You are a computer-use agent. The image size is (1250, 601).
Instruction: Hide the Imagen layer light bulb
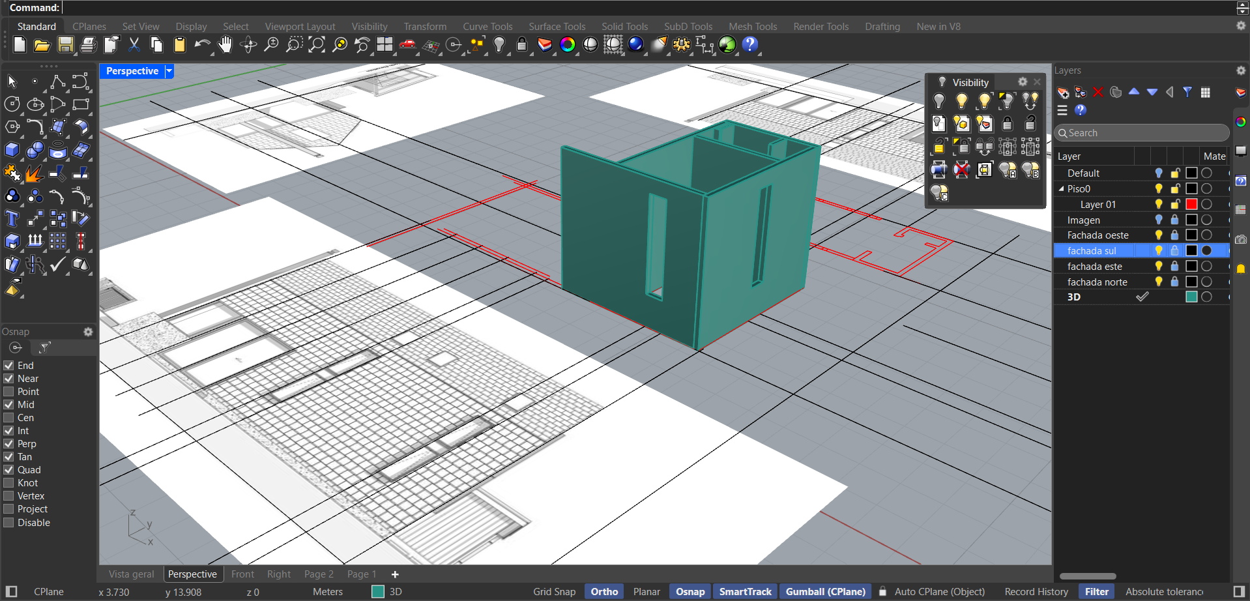click(x=1158, y=220)
